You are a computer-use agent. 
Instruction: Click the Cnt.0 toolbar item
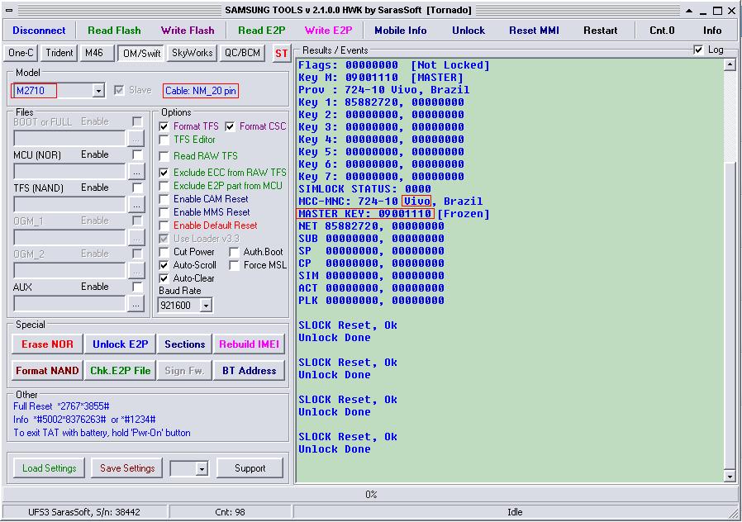tap(662, 31)
